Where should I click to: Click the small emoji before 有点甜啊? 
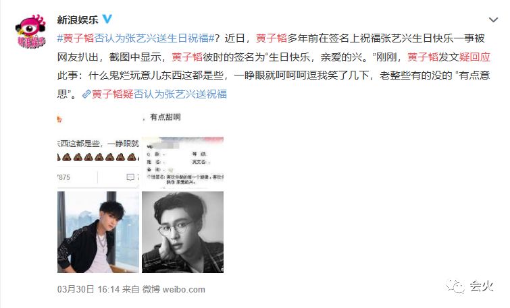pos(59,119)
